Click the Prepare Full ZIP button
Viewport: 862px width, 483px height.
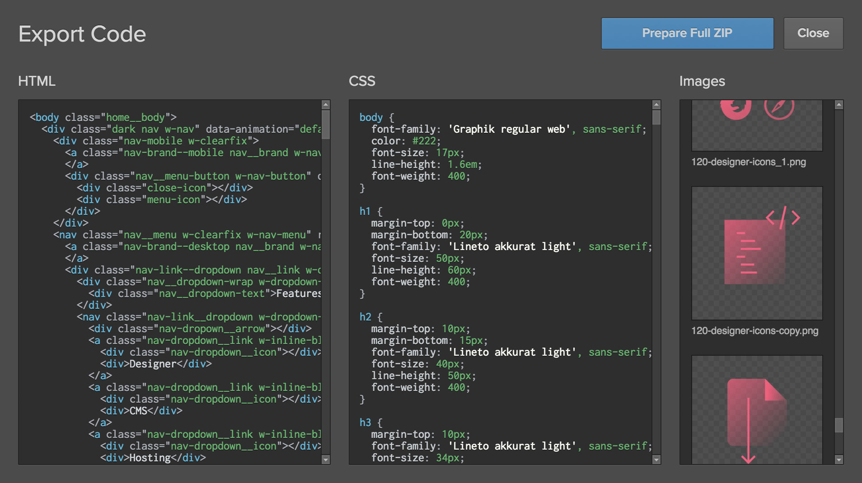(x=687, y=33)
